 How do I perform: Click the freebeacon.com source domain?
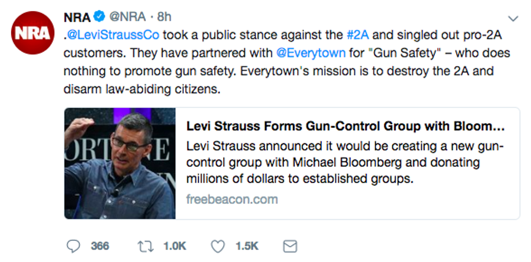tap(232, 199)
